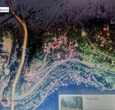Click the postal code 2294 text
The height and width of the screenshot is (110, 115).
(x=89, y=103)
